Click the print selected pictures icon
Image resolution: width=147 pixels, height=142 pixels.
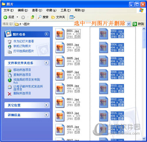[9, 51]
